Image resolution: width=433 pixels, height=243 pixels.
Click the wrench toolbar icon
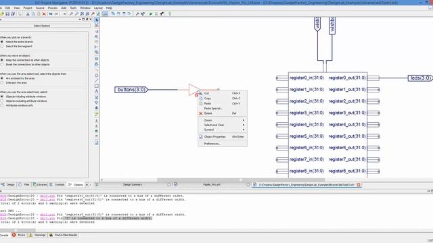(x=137, y=13)
